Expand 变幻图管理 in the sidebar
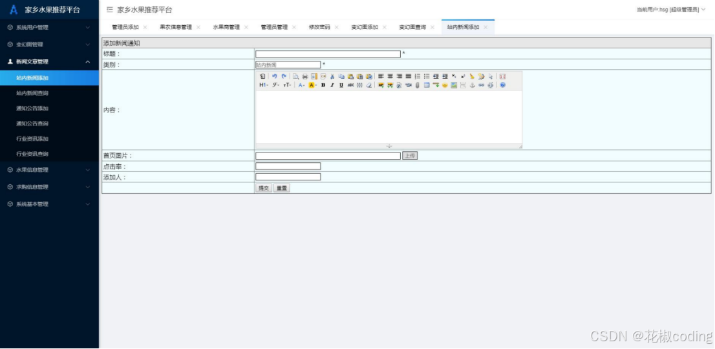715x349 pixels. pos(49,45)
